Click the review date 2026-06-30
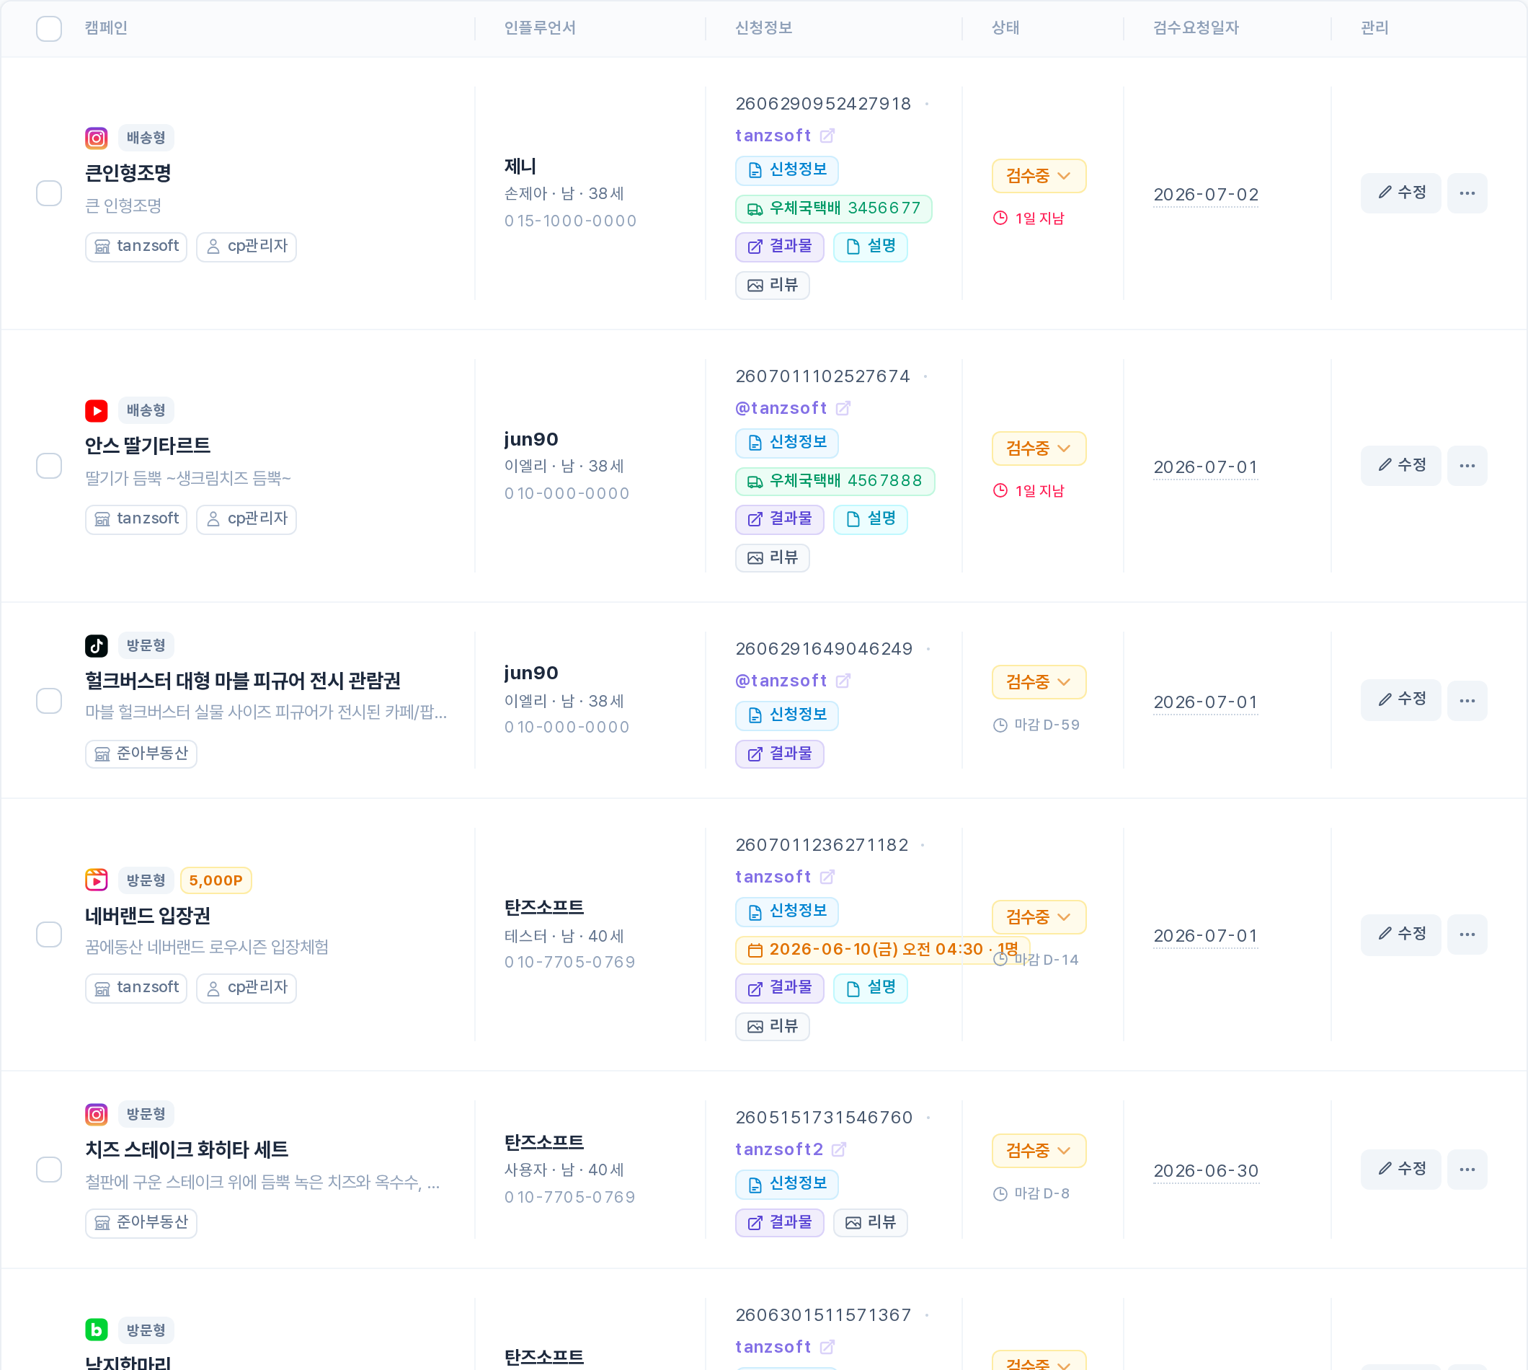 [x=1205, y=1171]
